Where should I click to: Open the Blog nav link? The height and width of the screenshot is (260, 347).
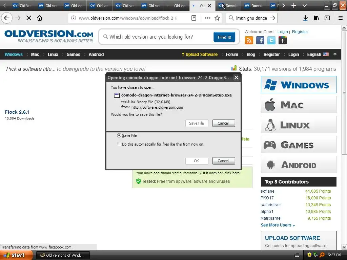tap(251, 55)
